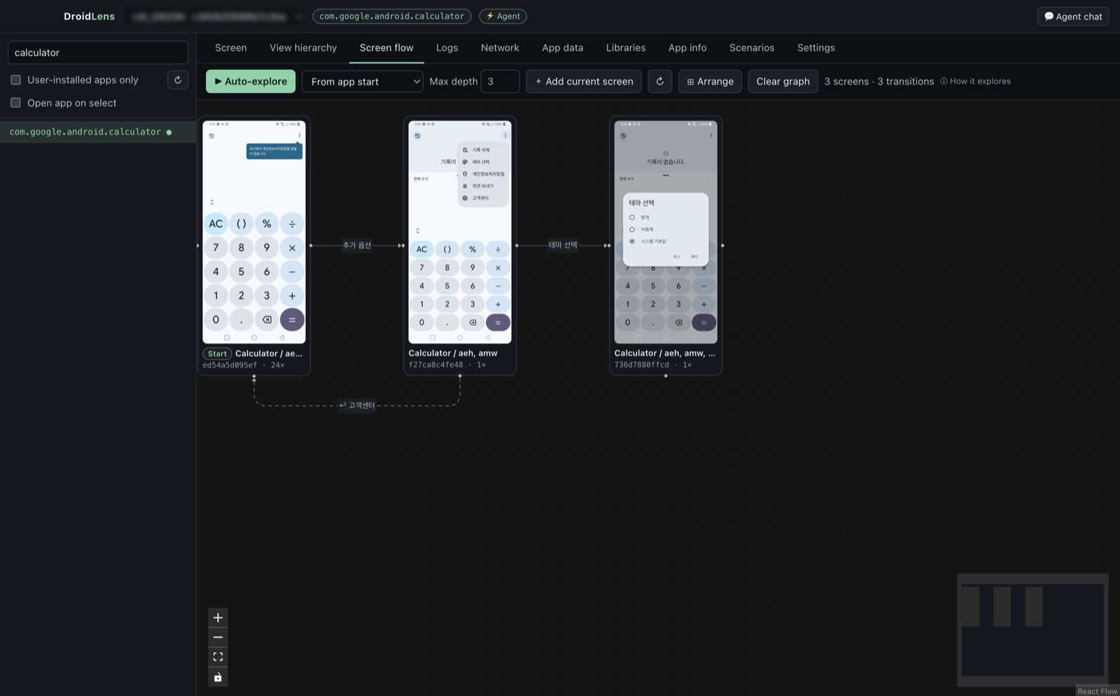Viewport: 1120px width, 696px height.
Task: Click the com.google.android.calculator package badge
Action: tap(391, 16)
